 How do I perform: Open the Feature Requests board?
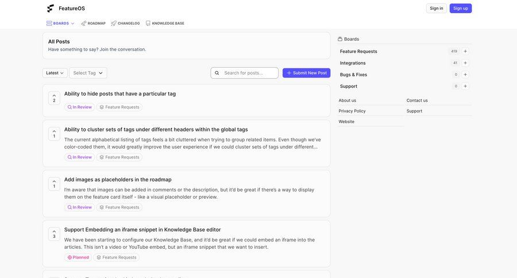(358, 52)
